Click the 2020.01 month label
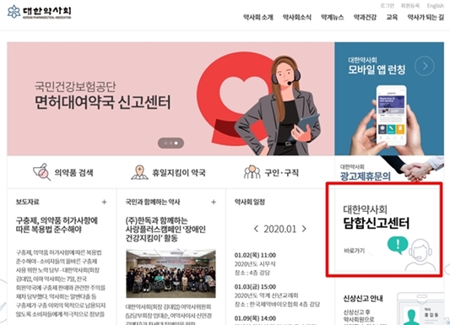450x325 pixels. click(279, 229)
